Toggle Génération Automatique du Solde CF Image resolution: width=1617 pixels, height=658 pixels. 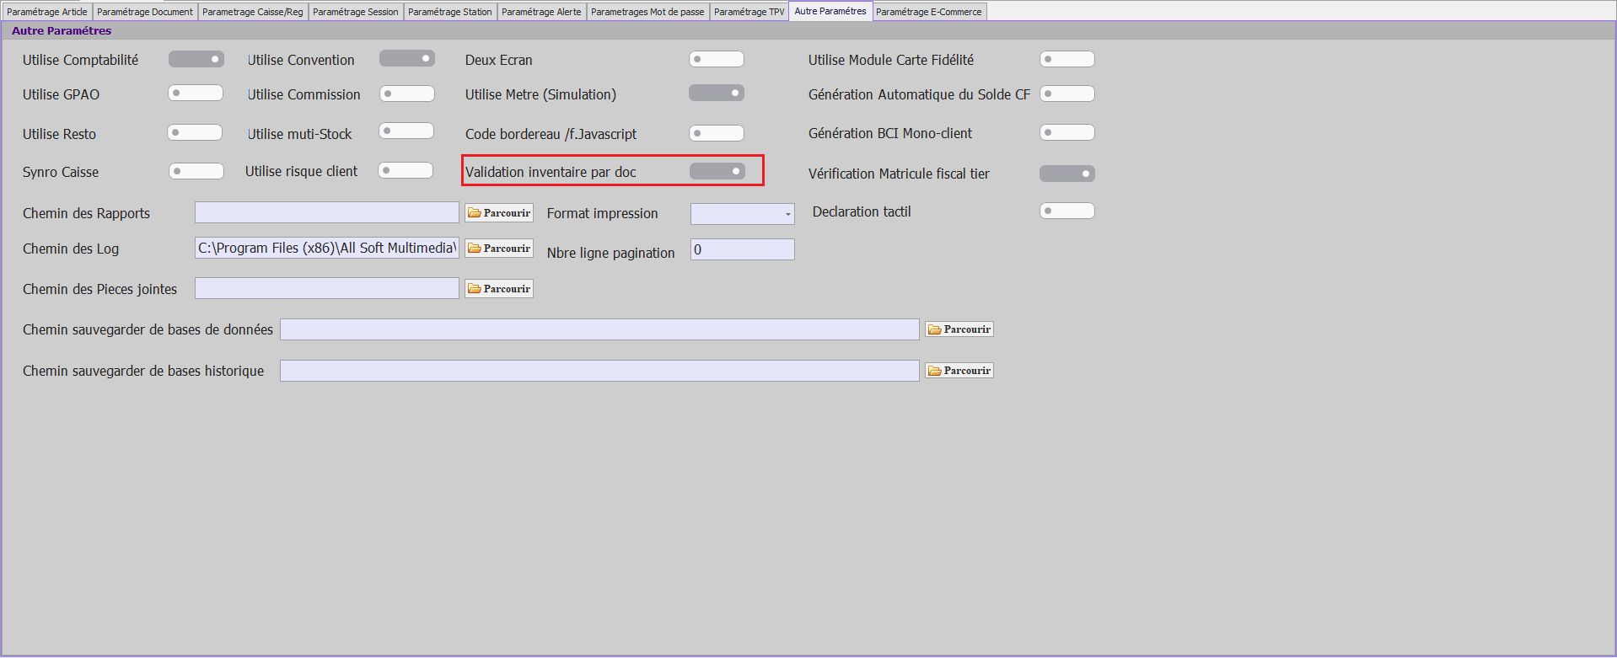(x=1067, y=94)
